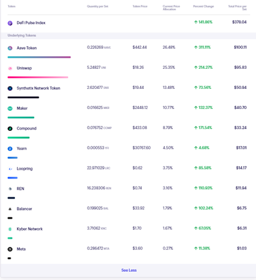Click the Loopring logo icon
This screenshot has width=256, height=280.
click(x=10, y=169)
